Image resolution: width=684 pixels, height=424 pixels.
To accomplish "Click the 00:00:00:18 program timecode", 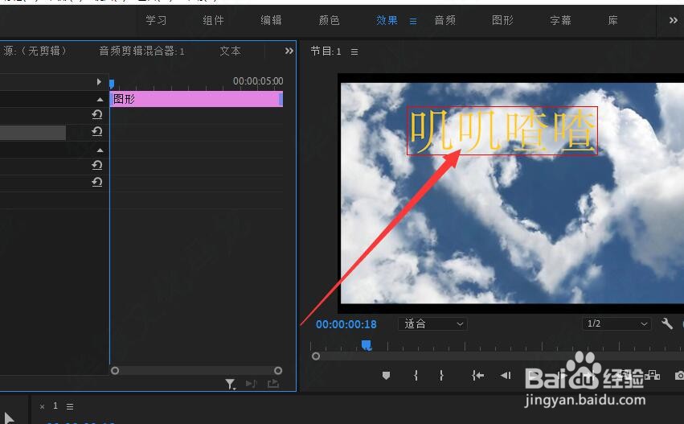I will (x=346, y=324).
